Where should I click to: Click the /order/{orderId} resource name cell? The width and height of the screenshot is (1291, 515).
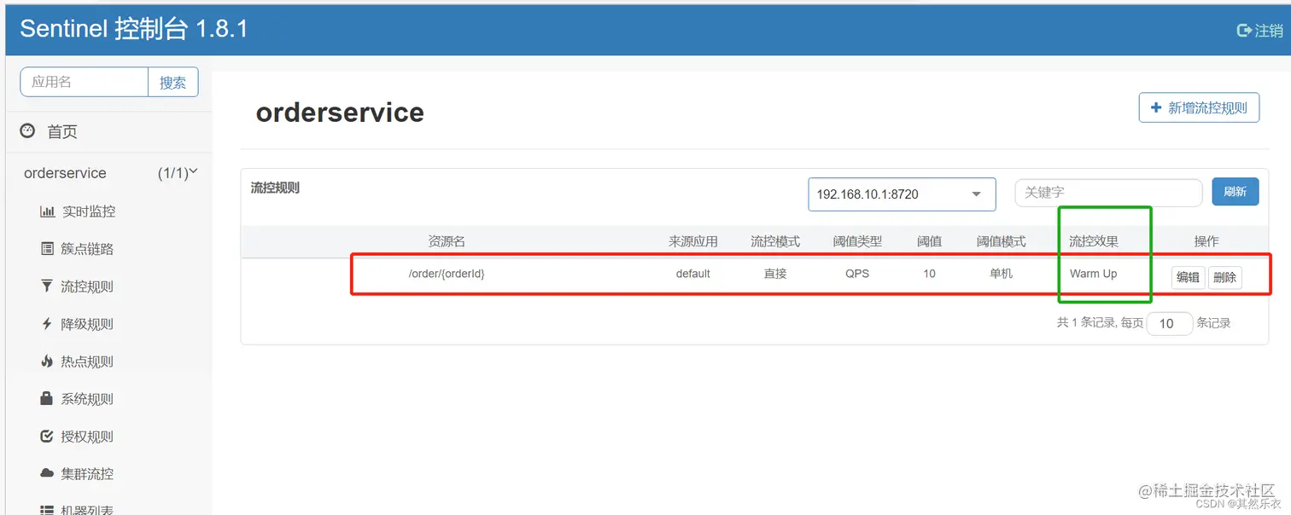[447, 274]
